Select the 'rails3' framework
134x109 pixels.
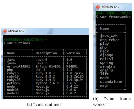point(107,59)
